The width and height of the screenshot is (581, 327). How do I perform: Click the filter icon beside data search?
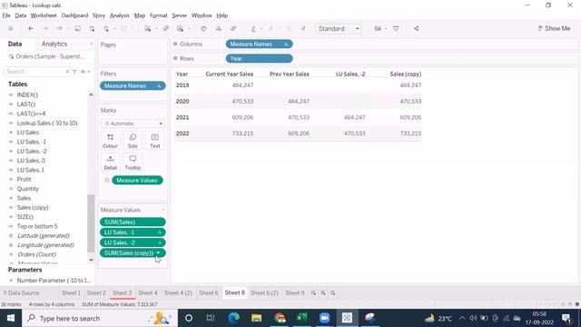coord(74,72)
